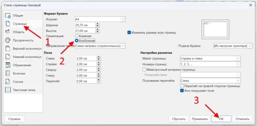Viewport: 257px width, 126px height.
Task: Click the Применить apply button
Action: coord(200,119)
